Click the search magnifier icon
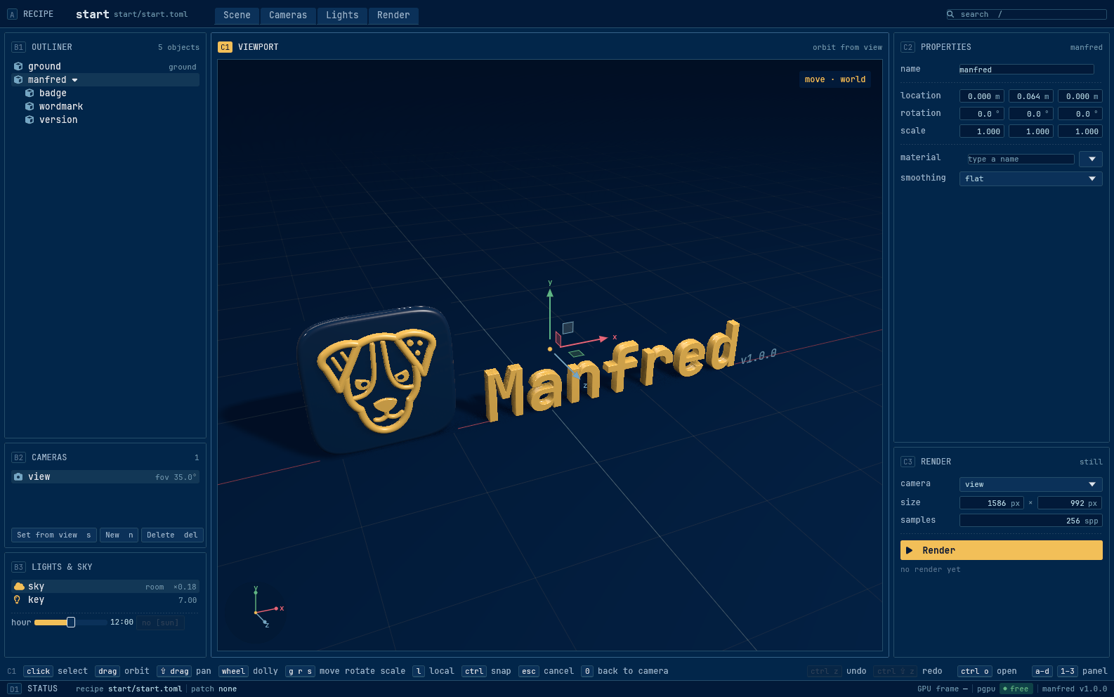 (x=950, y=14)
